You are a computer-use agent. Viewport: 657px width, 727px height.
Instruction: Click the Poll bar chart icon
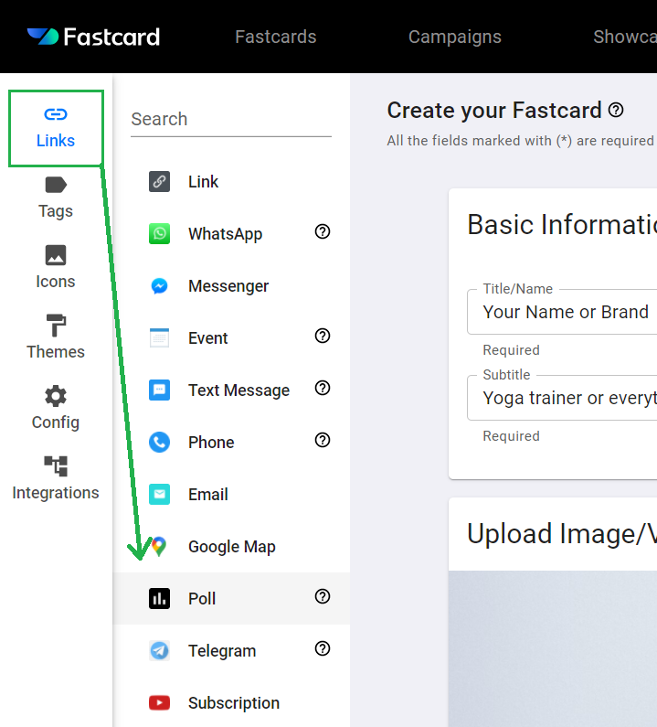pyautogui.click(x=159, y=599)
